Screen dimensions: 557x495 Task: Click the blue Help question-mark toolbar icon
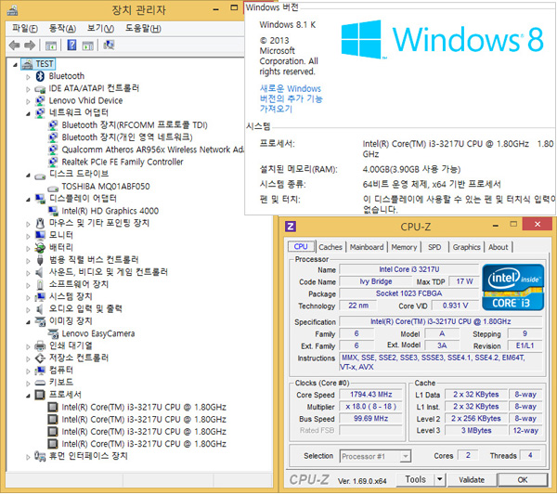point(71,46)
